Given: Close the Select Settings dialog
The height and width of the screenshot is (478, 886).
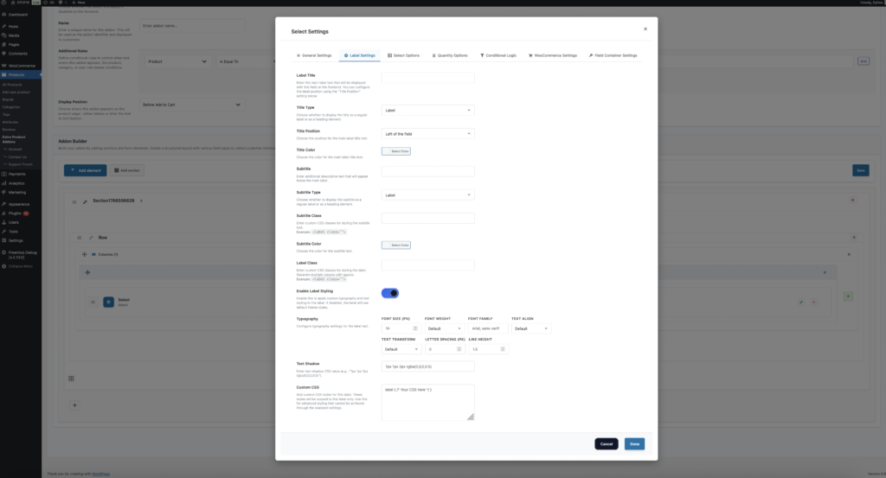Looking at the screenshot, I should click(645, 29).
